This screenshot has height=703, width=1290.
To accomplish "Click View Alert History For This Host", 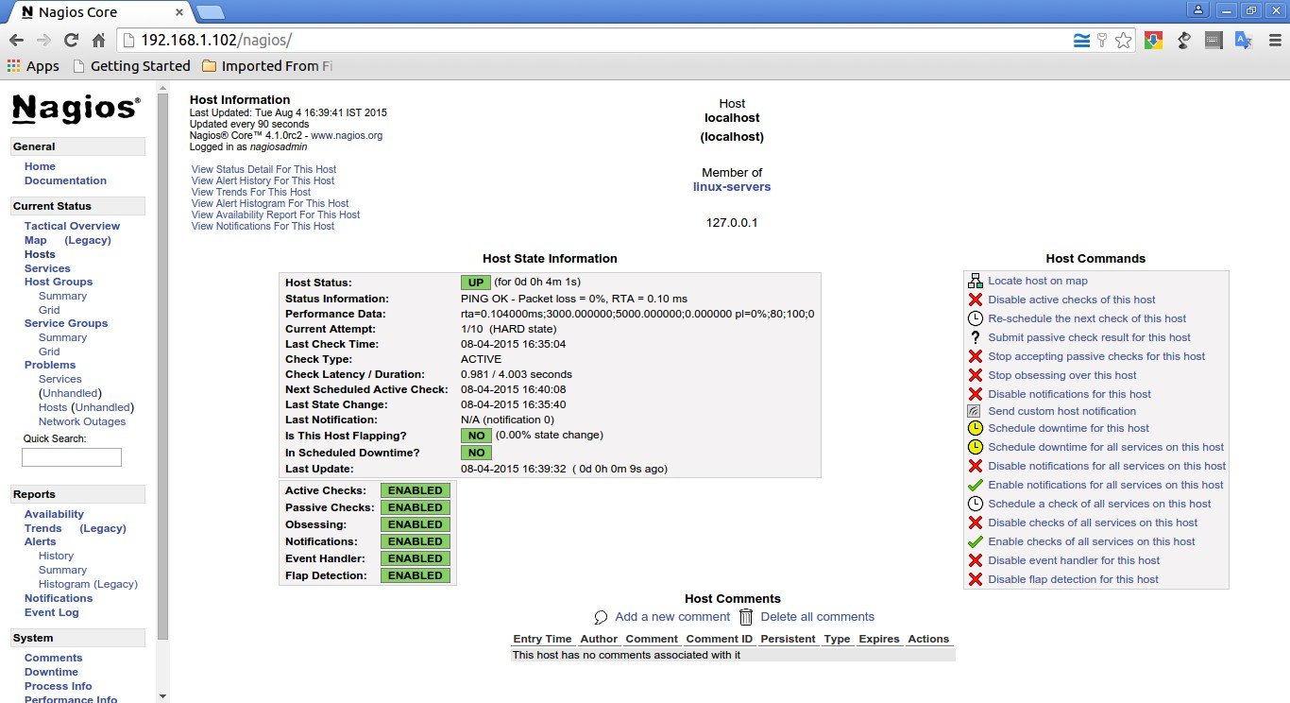I will (263, 180).
